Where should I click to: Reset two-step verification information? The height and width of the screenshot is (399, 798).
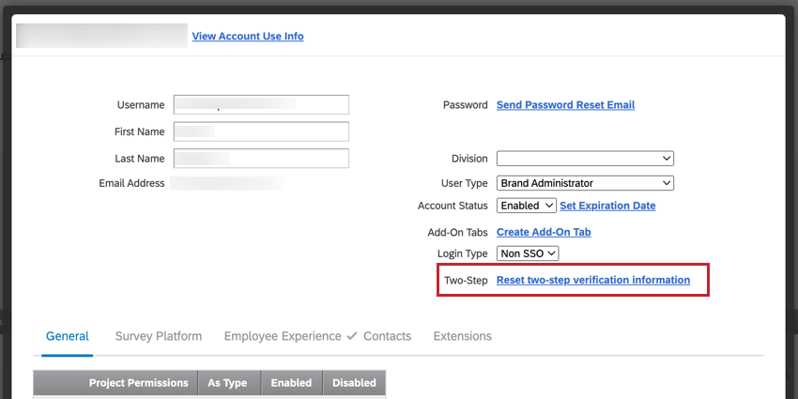(x=593, y=280)
